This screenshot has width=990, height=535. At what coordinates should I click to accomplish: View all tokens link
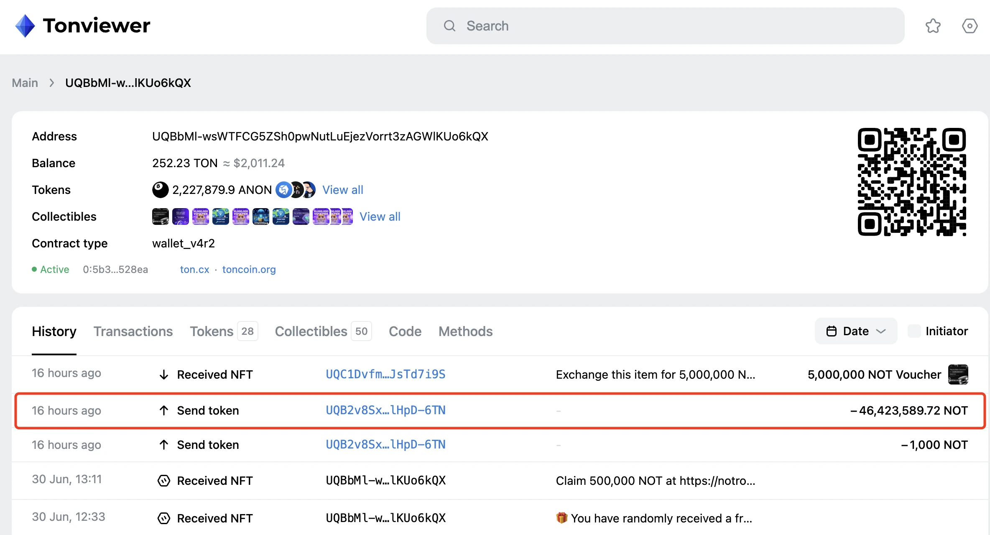click(x=342, y=190)
